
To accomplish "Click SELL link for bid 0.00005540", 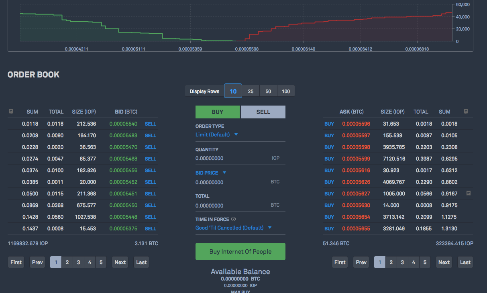I will 151,124.
